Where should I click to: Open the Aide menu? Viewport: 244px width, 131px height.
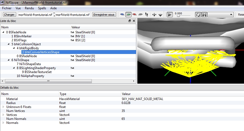click(x=53, y=8)
